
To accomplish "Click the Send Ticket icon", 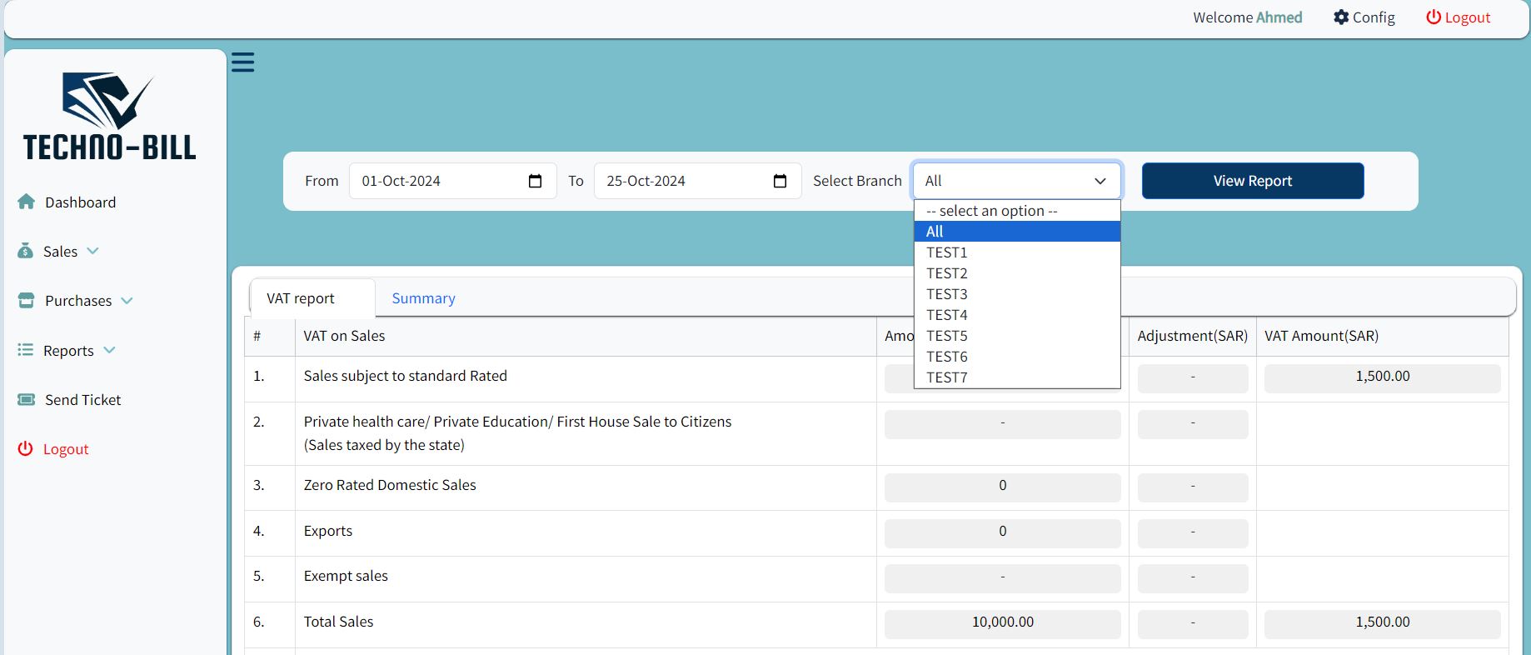I will [27, 399].
